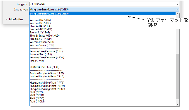Pick Brother/Babylock/Deco (*.PEC) format
The height and width of the screenshot is (110, 189).
click(x=47, y=76)
